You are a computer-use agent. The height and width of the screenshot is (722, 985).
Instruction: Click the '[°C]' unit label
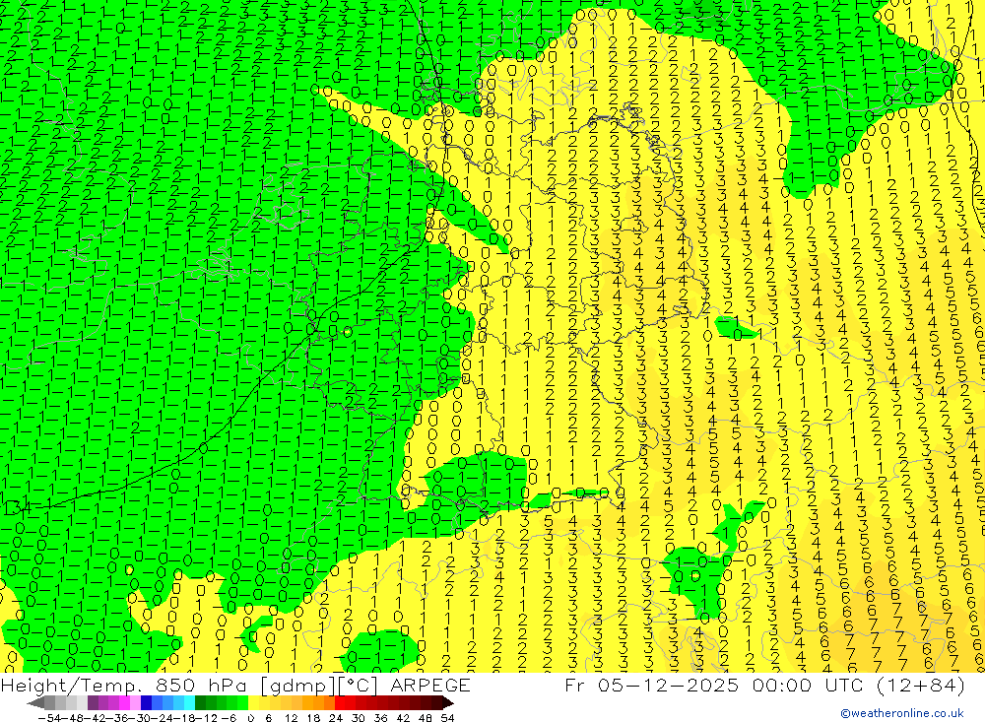[360, 686]
